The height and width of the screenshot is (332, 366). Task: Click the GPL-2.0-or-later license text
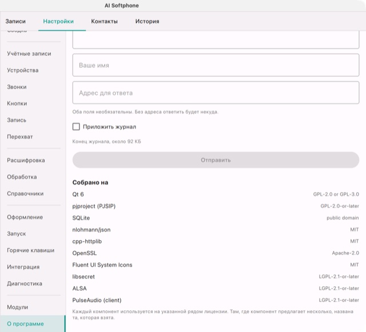tap(340, 206)
